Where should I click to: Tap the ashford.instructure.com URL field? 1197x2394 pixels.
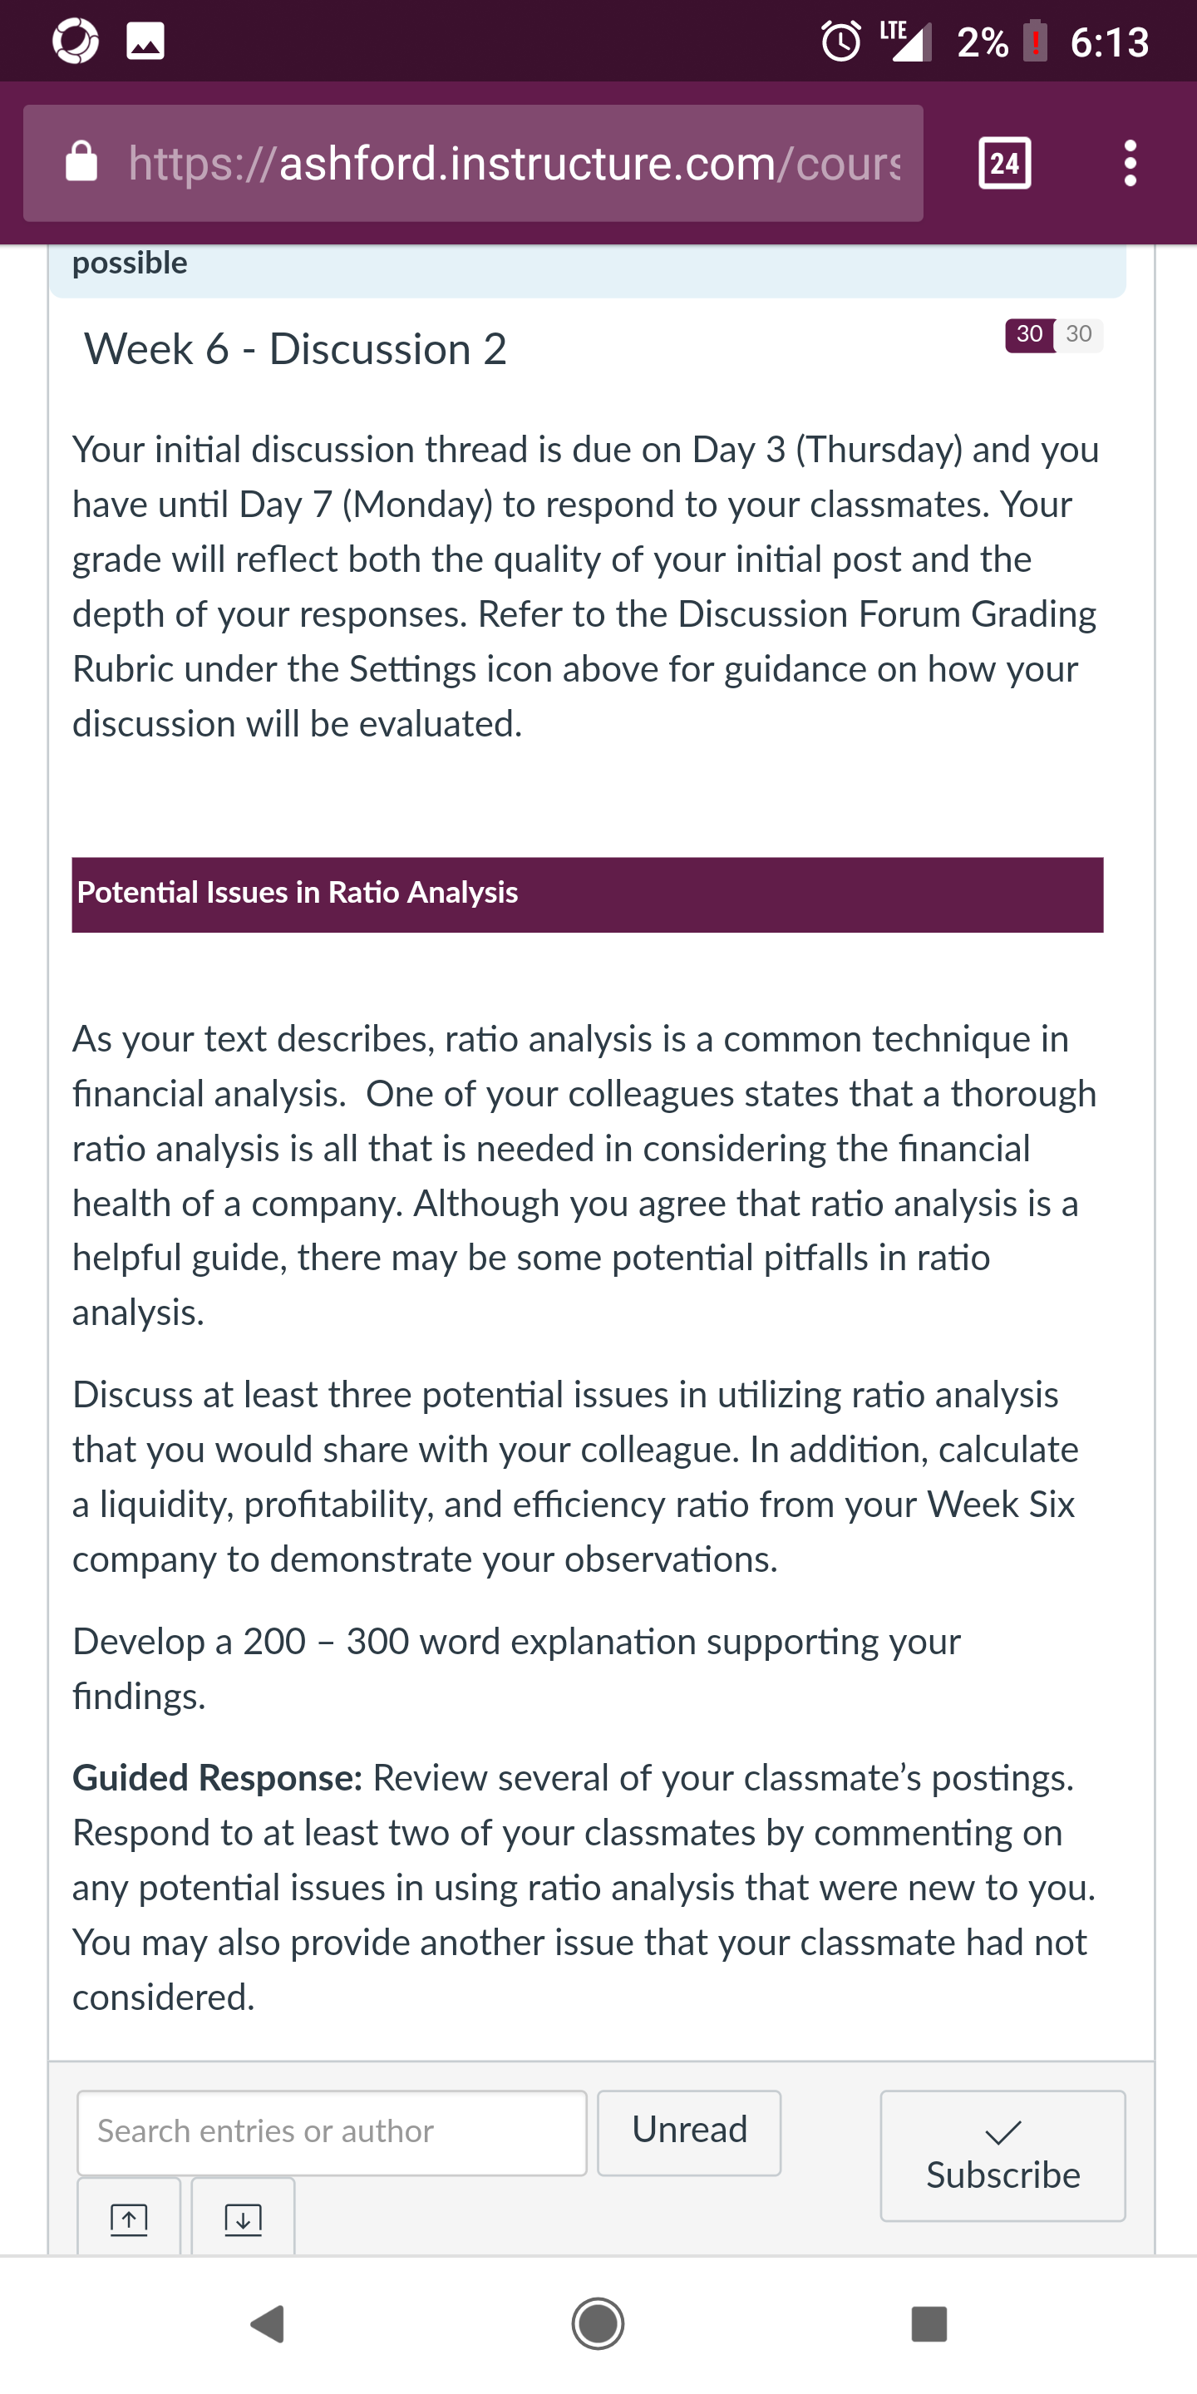[473, 164]
